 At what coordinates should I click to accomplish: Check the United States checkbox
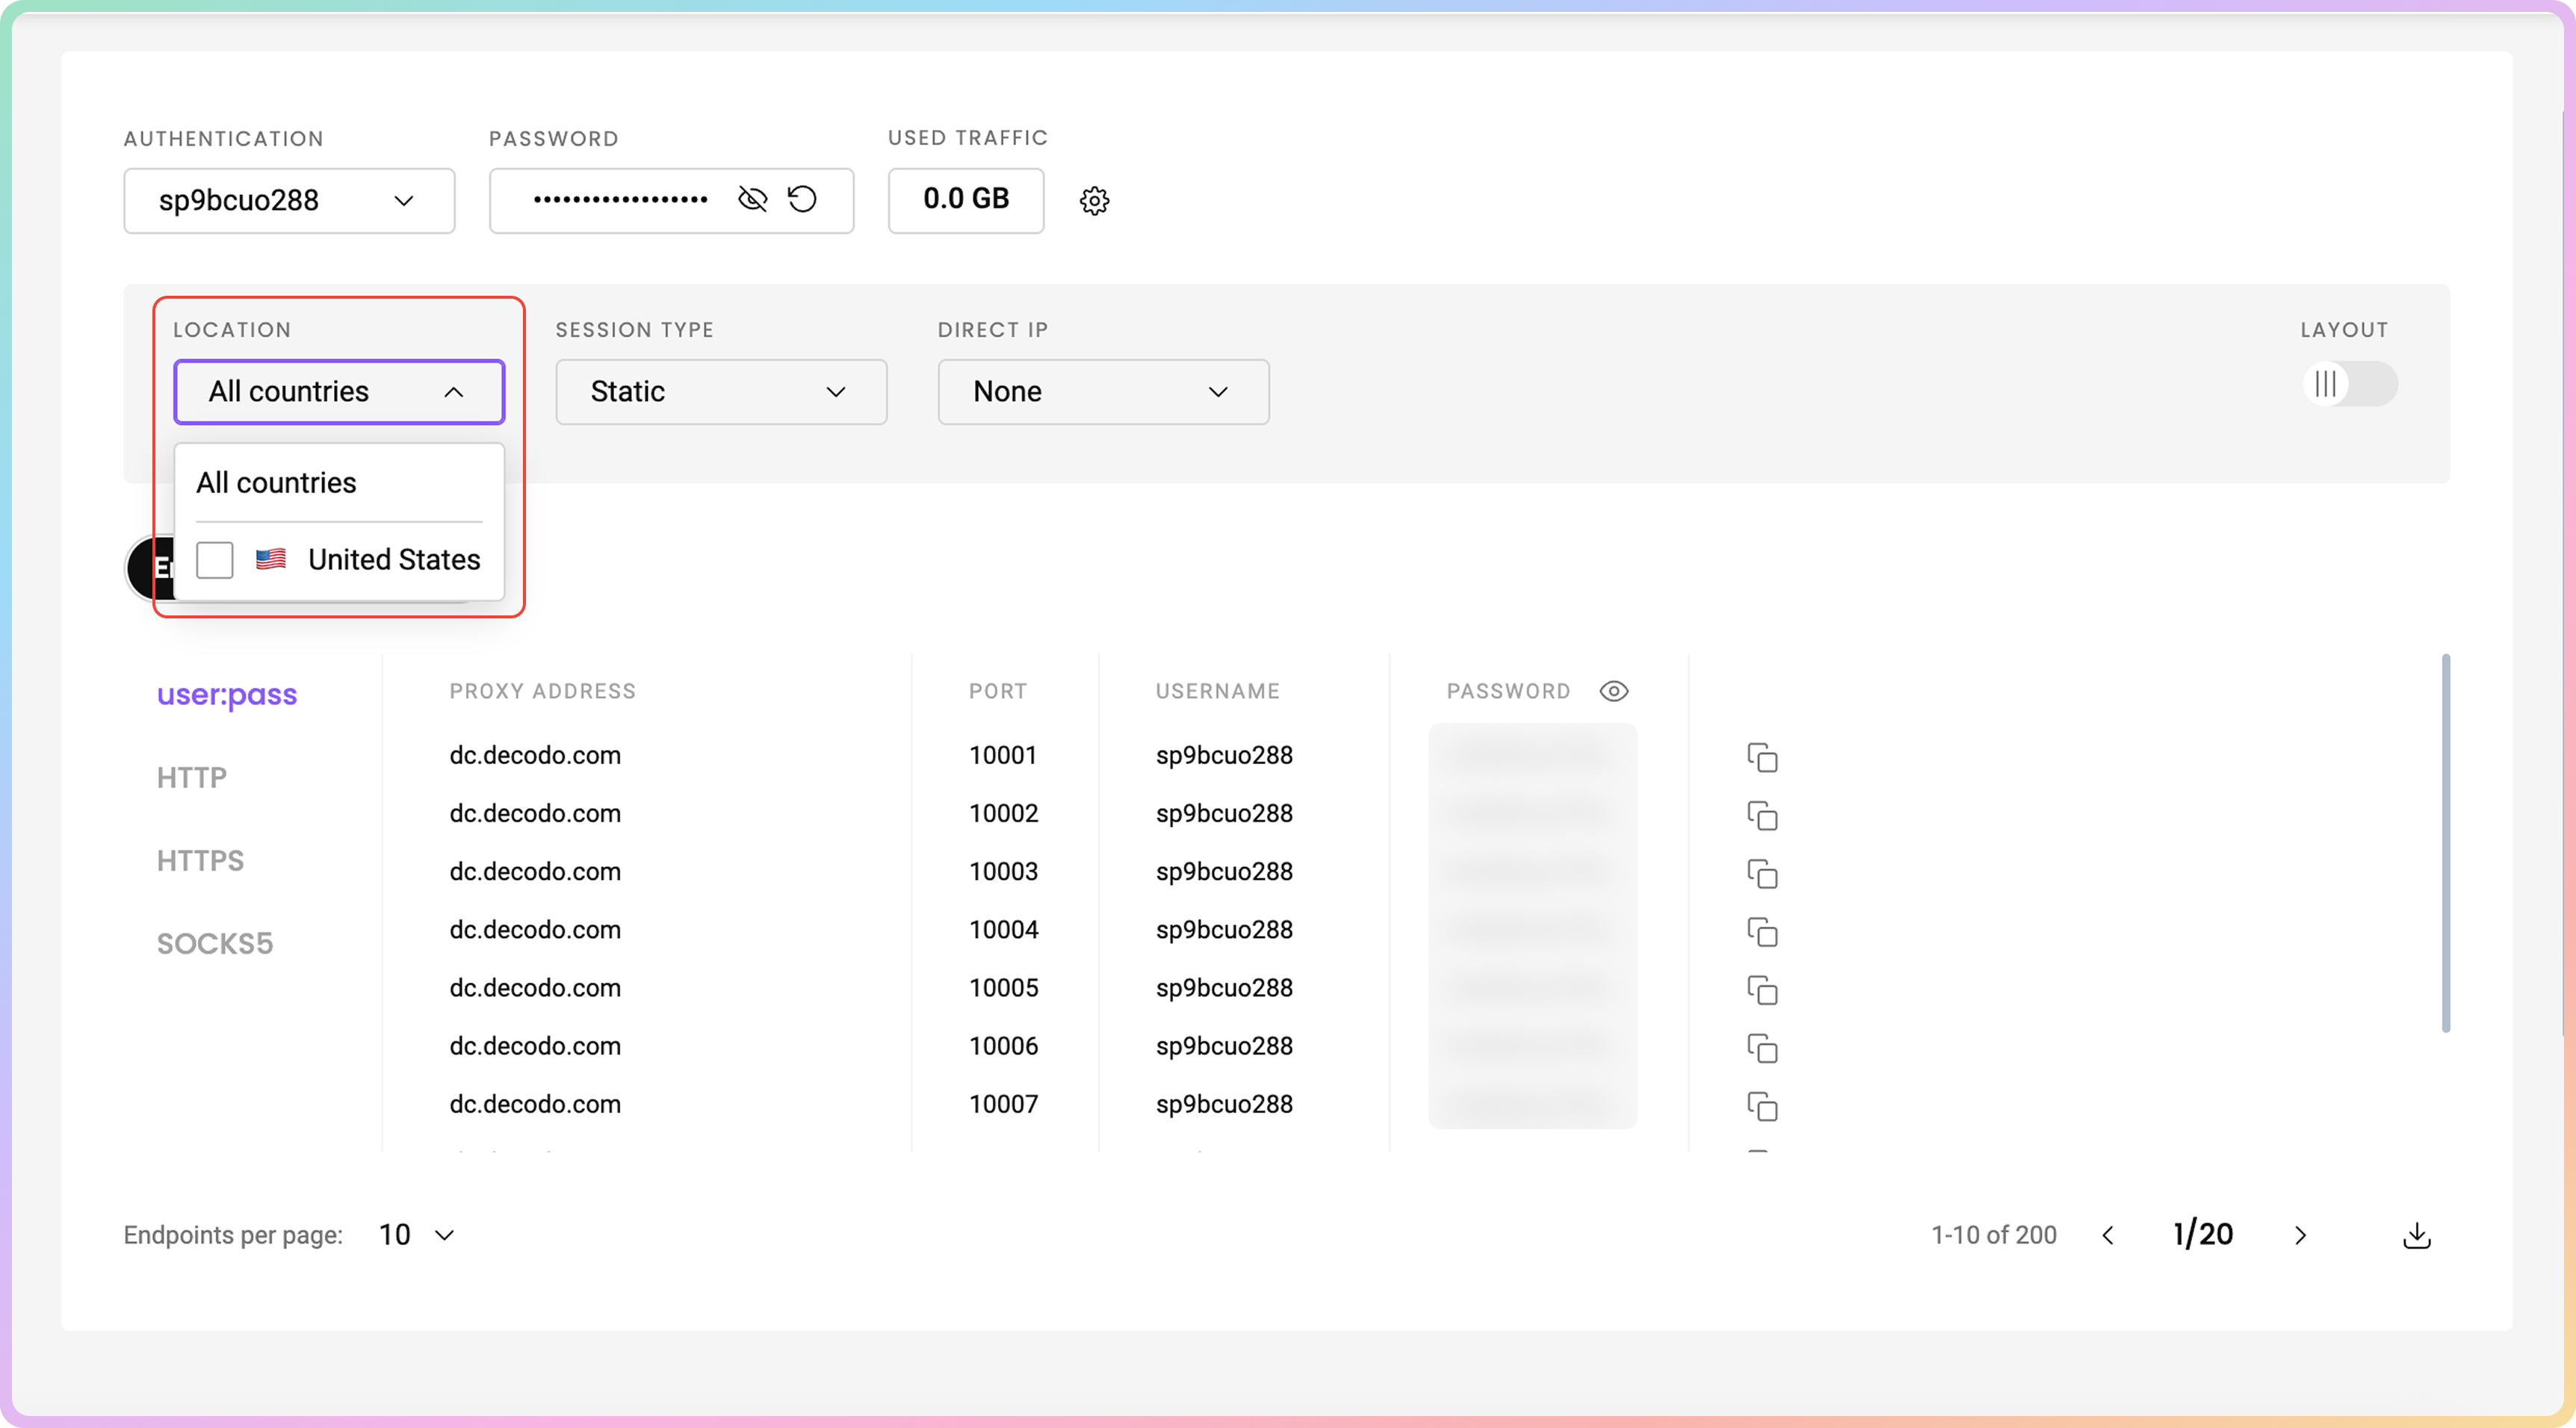pos(215,560)
